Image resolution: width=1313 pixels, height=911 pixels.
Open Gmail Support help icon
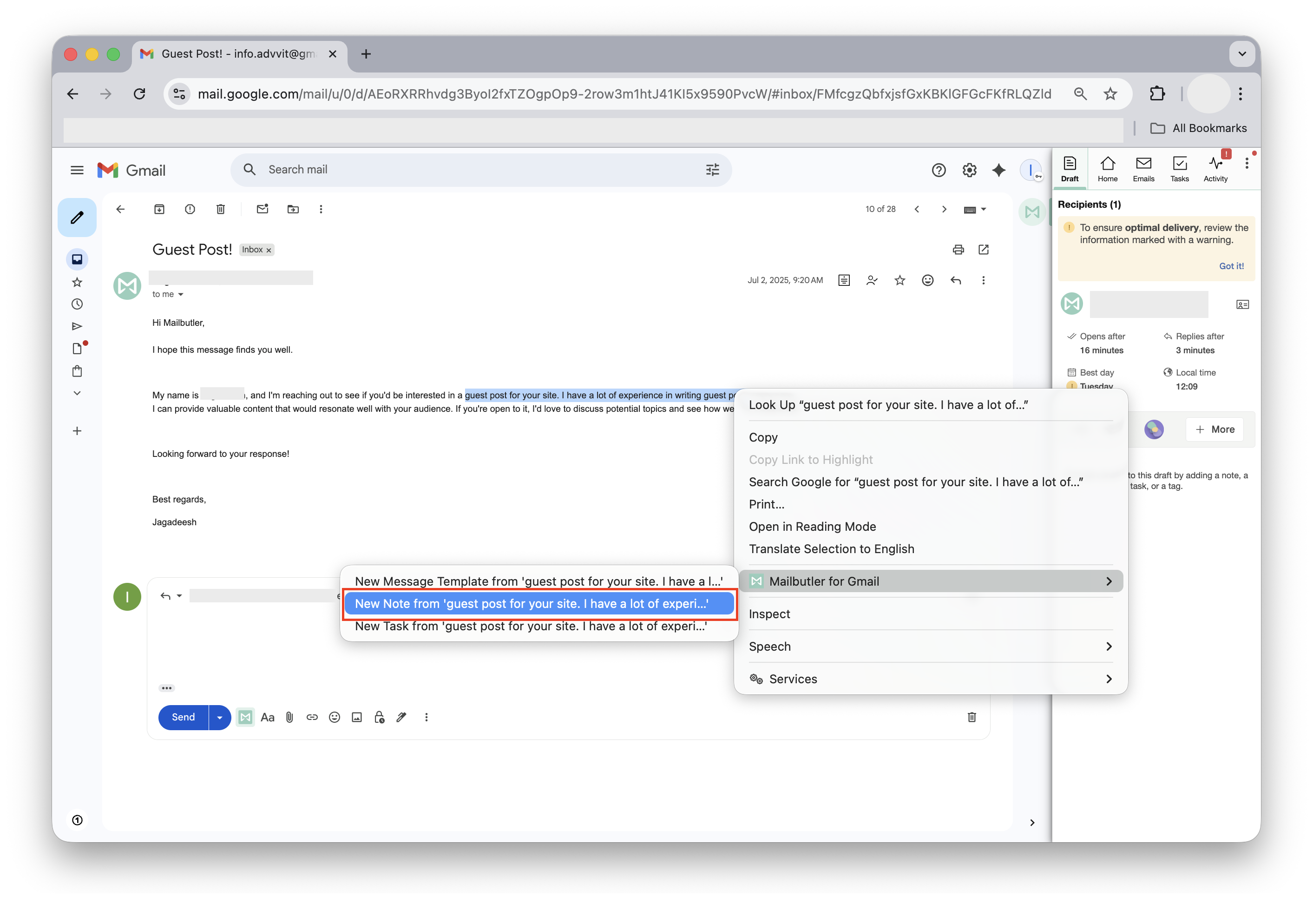[939, 170]
